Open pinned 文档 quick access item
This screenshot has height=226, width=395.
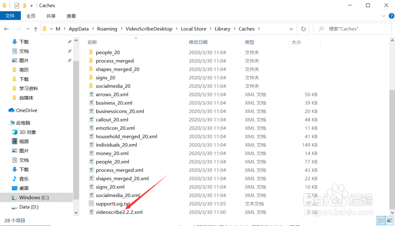24,51
